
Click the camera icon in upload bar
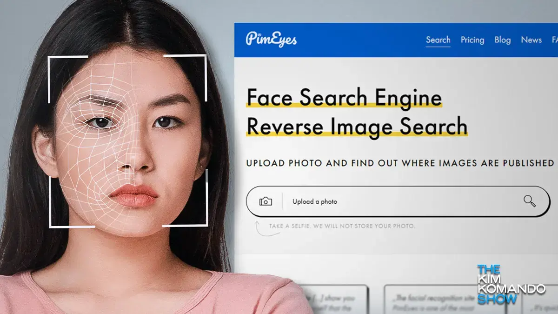[266, 201]
